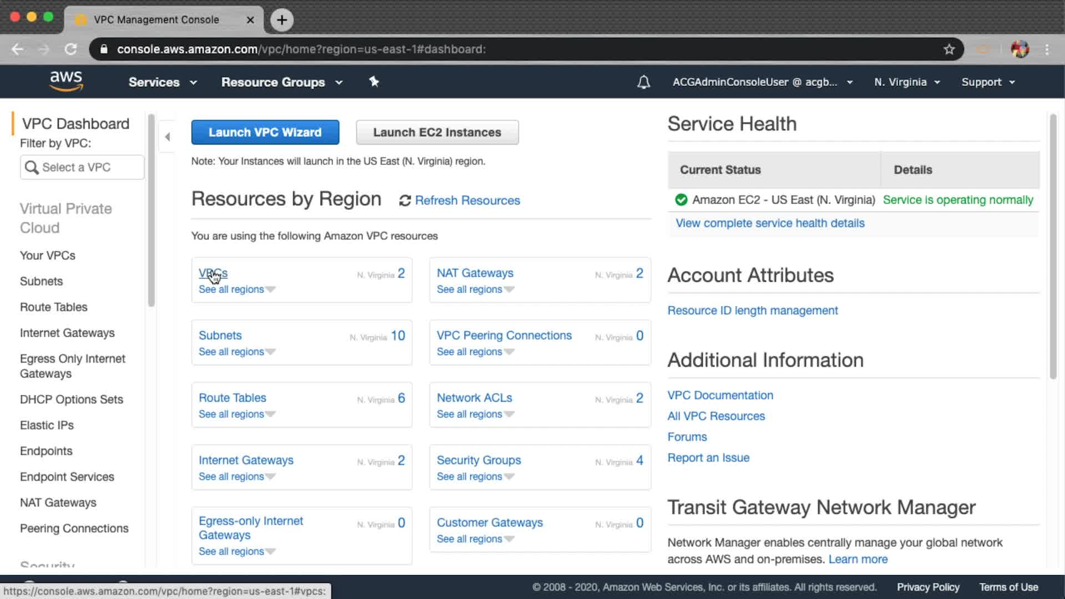
Task: Open View complete service health details
Action: point(769,223)
